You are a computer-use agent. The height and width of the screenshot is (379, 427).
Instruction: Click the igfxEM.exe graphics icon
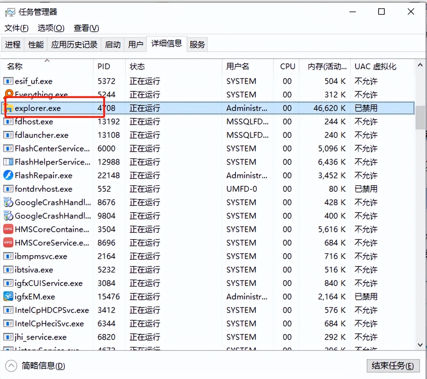click(8, 297)
